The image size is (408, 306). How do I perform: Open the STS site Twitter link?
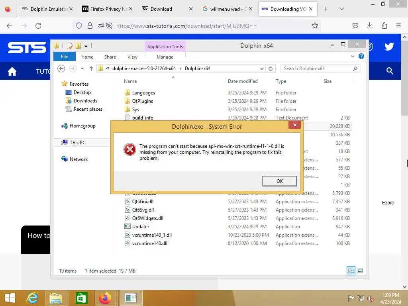(389, 47)
